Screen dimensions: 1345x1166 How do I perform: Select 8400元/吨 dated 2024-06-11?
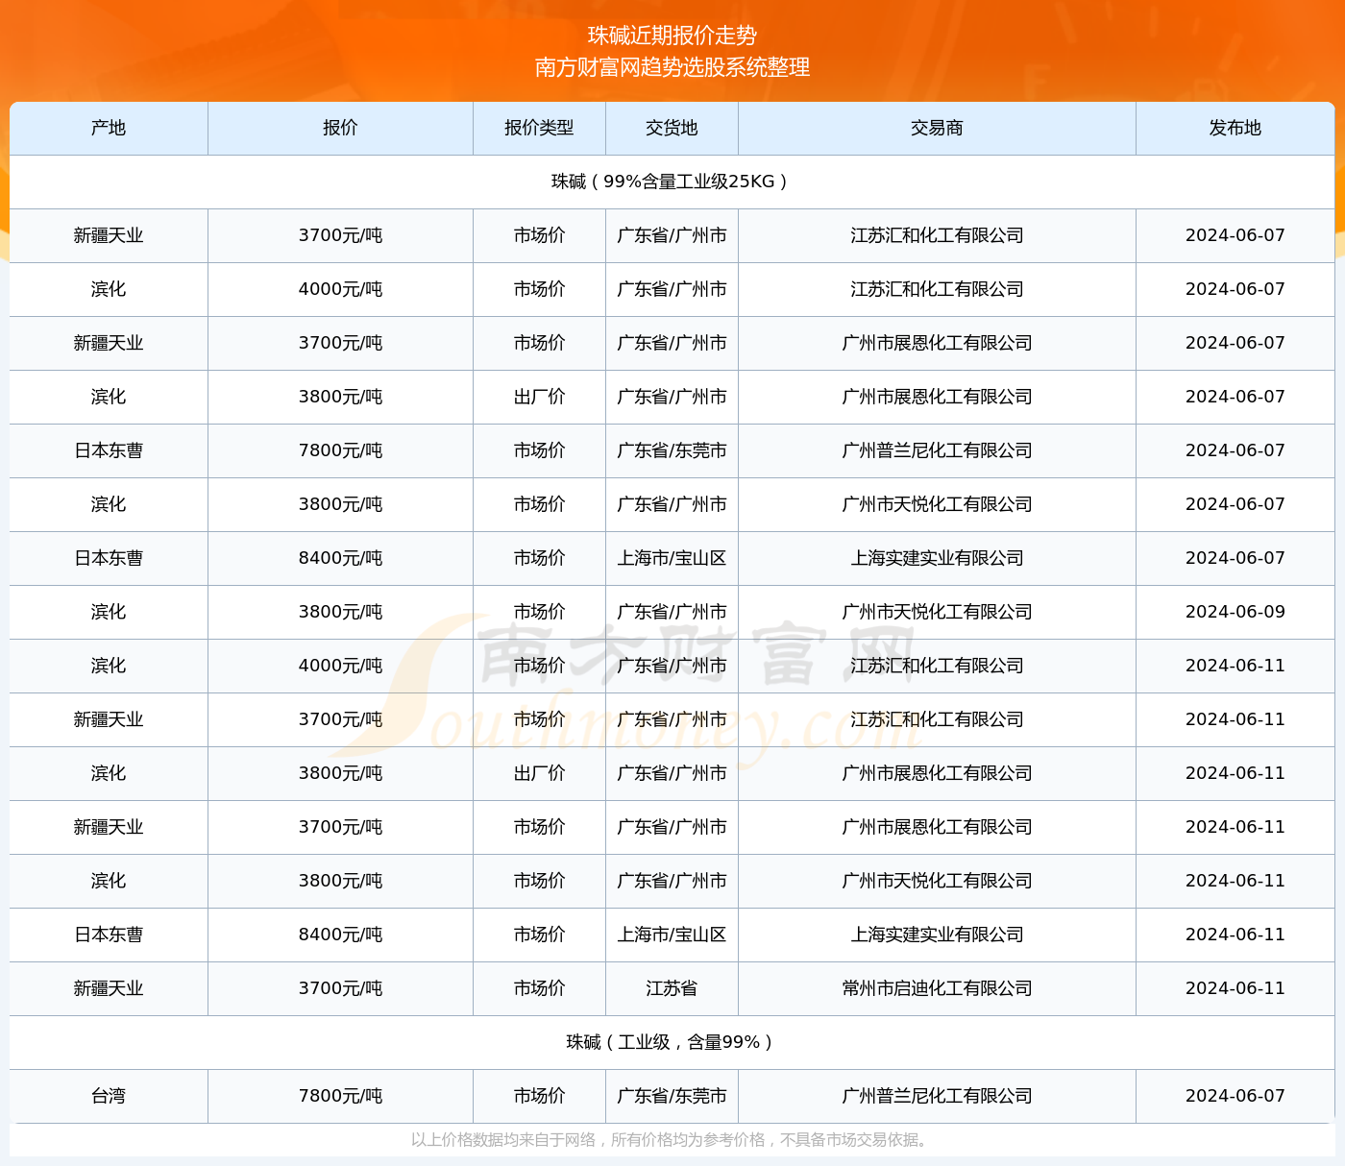point(340,935)
